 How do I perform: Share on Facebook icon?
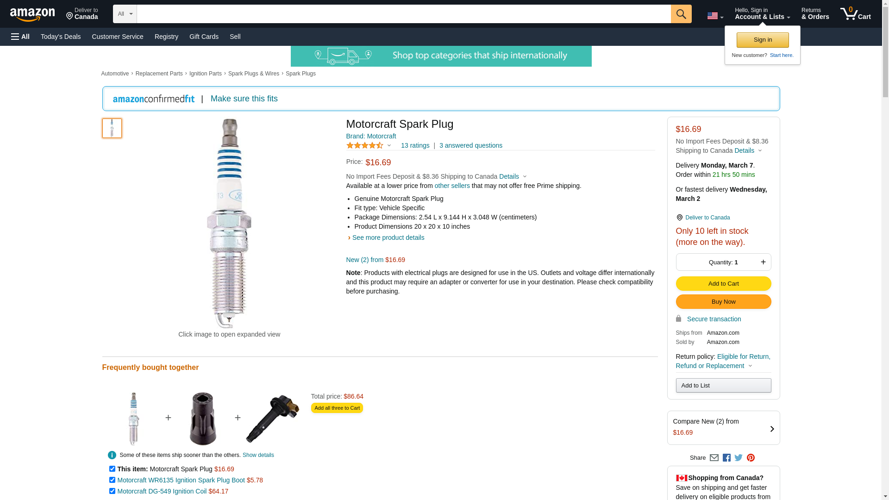click(x=726, y=458)
